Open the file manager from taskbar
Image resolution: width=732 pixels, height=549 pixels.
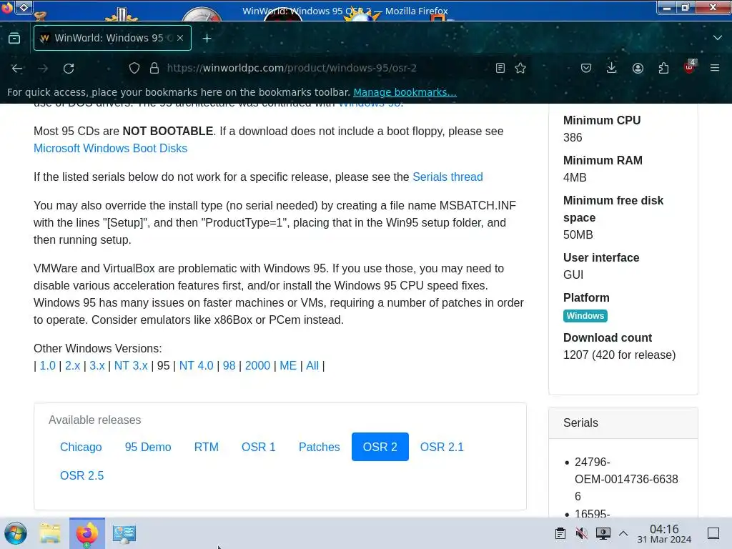click(x=50, y=533)
